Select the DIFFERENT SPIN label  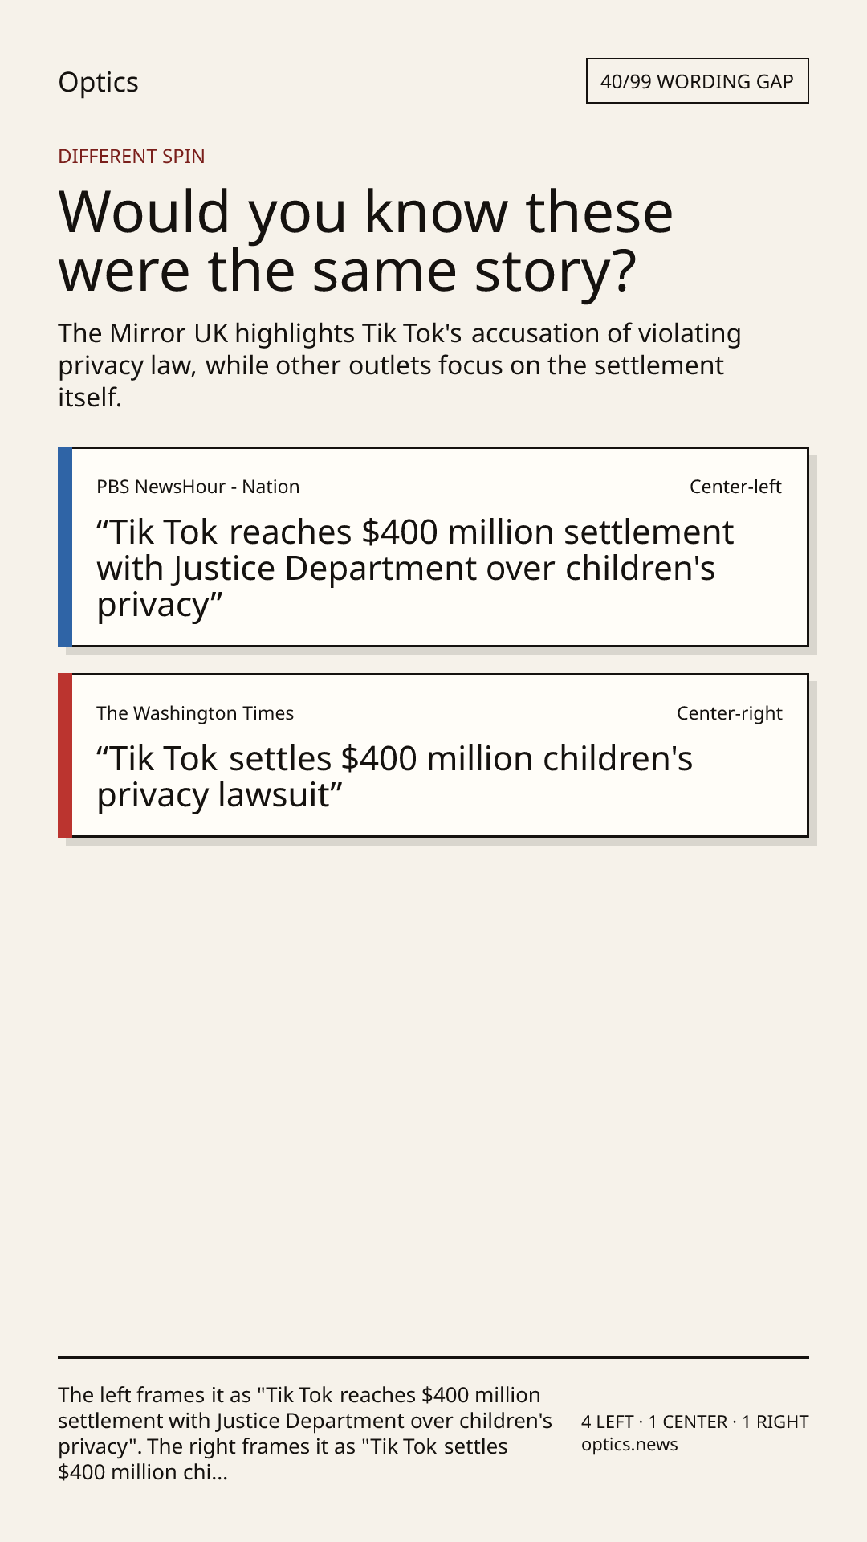[x=132, y=156]
